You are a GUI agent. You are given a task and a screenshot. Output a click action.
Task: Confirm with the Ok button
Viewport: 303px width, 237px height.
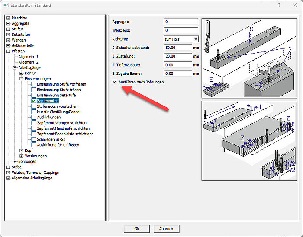pos(137,229)
